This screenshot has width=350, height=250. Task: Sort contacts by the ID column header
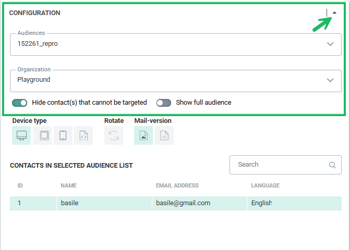[x=20, y=185]
